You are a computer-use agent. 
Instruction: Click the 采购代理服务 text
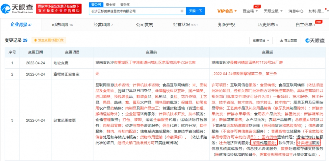(x=264, y=143)
